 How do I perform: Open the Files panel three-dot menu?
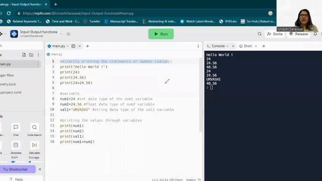pos(38,55)
